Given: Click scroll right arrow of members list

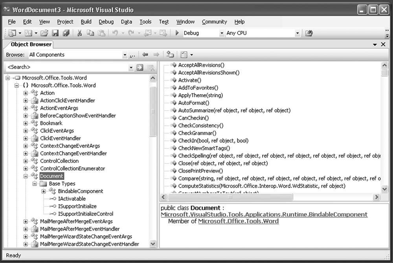Looking at the screenshot, I should [x=376, y=197].
